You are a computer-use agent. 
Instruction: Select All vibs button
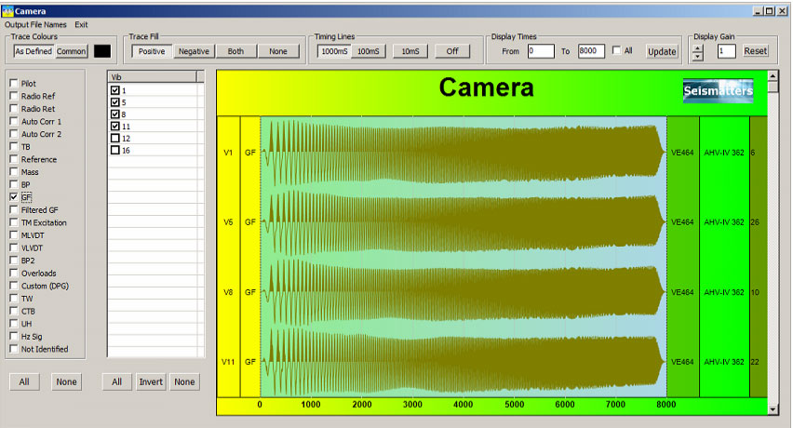117,382
